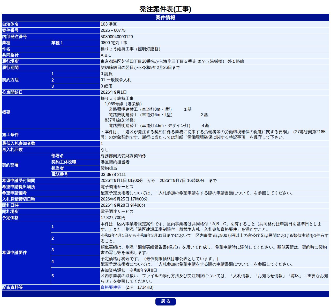Select the title 橋りょう維持工事（照明灯建替）
Screen dimensions: 331x306
131,49
